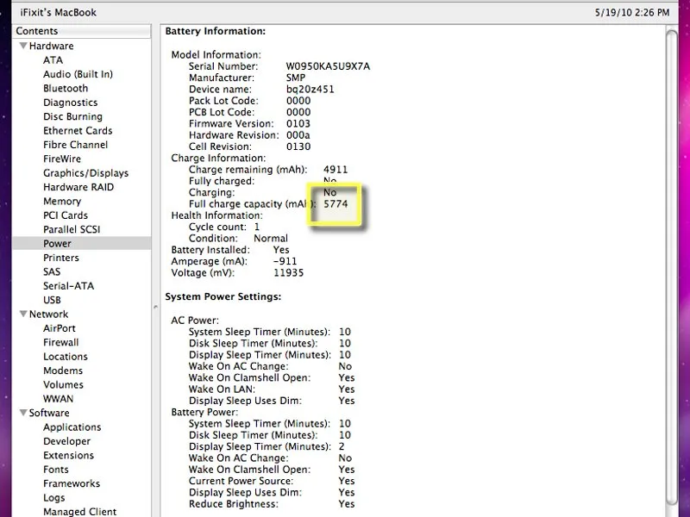Open the Bluetooth hardware section
690x517 pixels.
click(66, 88)
